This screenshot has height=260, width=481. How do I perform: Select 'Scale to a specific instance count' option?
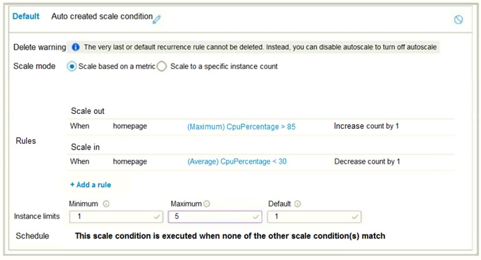(x=162, y=66)
